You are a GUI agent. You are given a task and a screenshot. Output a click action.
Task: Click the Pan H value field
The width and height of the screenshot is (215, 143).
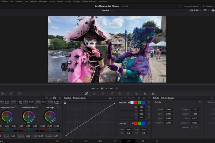168,109
